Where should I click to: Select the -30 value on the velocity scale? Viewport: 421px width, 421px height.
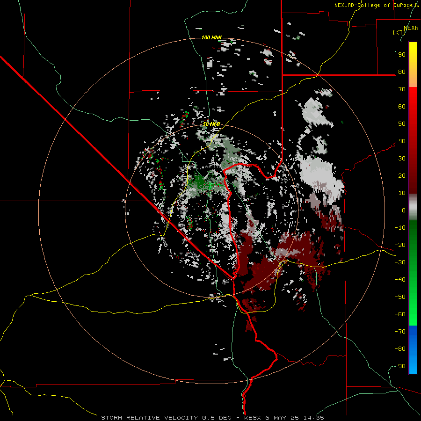400,262
